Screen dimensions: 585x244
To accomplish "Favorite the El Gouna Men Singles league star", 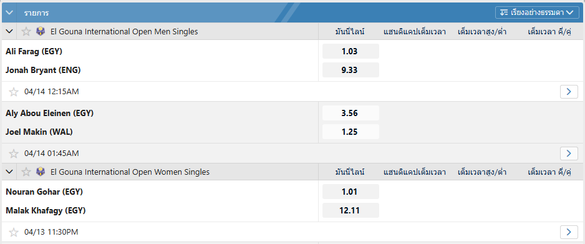I will [x=26, y=32].
